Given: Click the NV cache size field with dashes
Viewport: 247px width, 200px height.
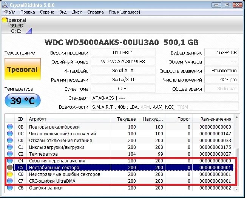Looking at the screenshot, I should tap(221, 62).
